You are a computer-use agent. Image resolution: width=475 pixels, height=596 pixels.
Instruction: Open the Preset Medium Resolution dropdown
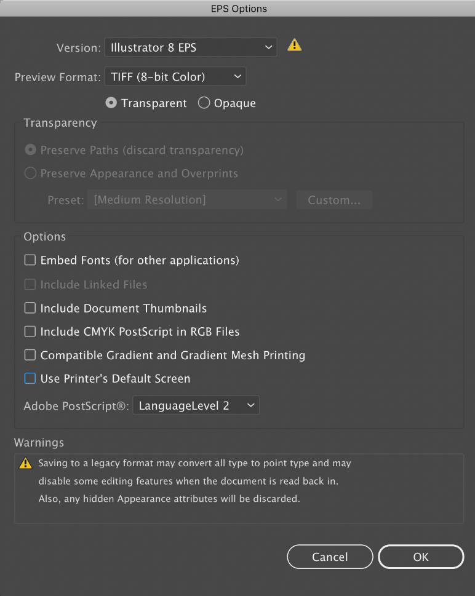(186, 200)
